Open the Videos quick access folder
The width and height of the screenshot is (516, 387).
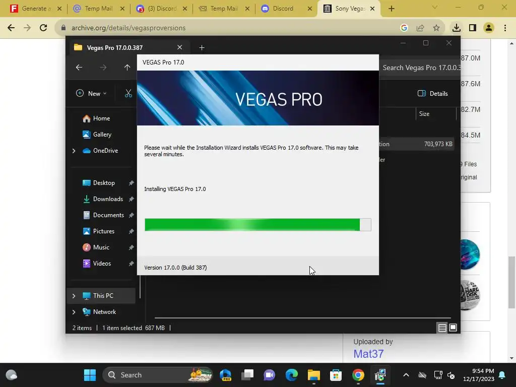[x=97, y=264]
